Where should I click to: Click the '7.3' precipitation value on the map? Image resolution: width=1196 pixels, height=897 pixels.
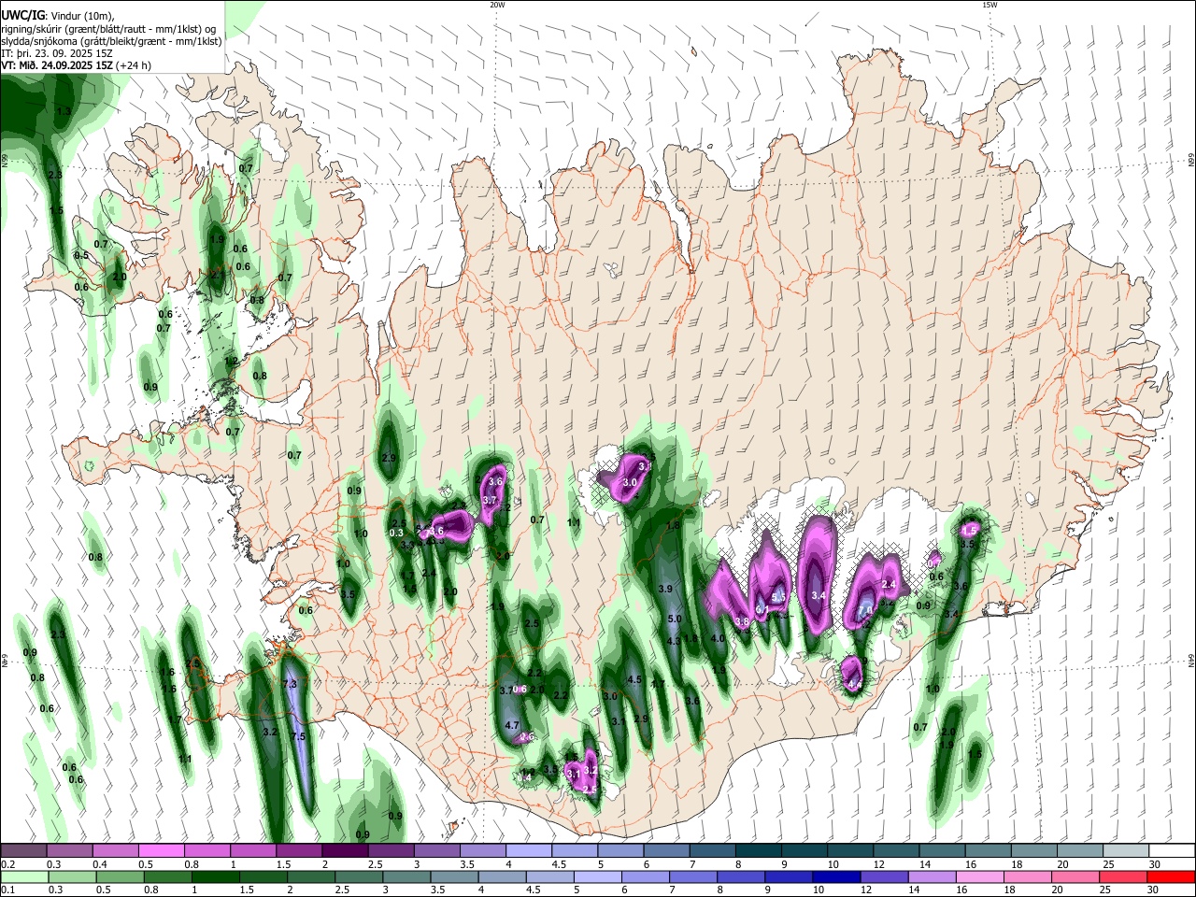click(290, 685)
